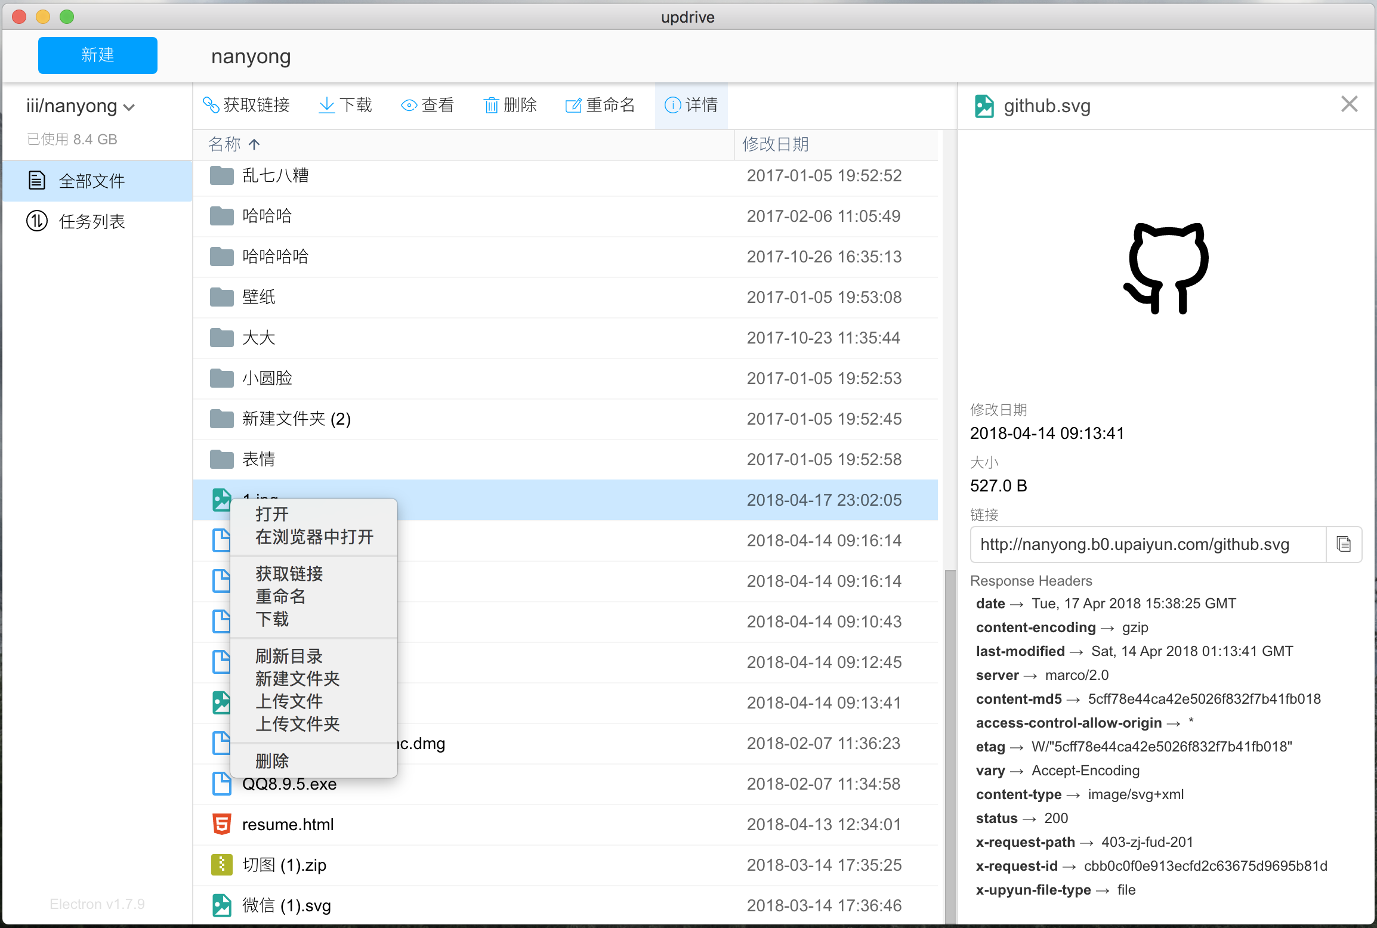Click the copy link icon beside URL

coord(1344,544)
